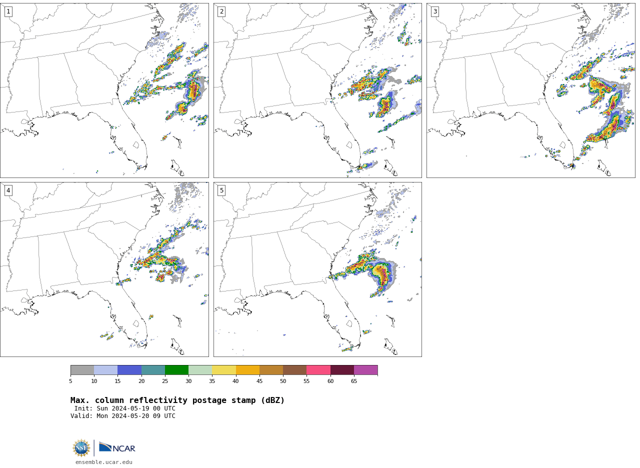Viewport: 640px width, 468px height.
Task: Click the NCAR logo
Action: (x=117, y=447)
